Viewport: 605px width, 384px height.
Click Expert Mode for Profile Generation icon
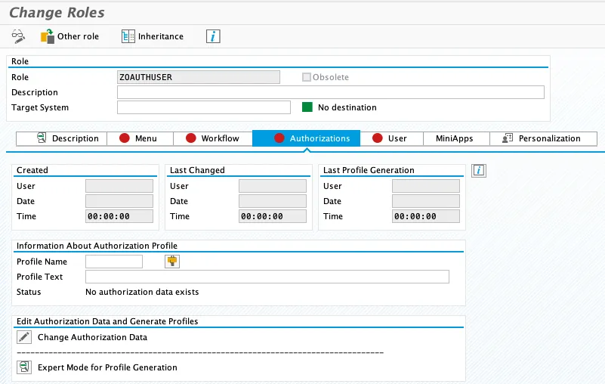(x=24, y=367)
